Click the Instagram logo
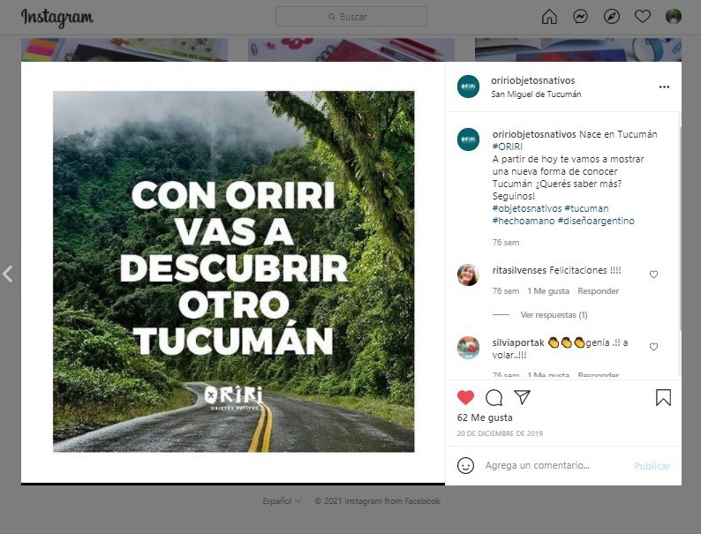This screenshot has width=701, height=534. [57, 18]
